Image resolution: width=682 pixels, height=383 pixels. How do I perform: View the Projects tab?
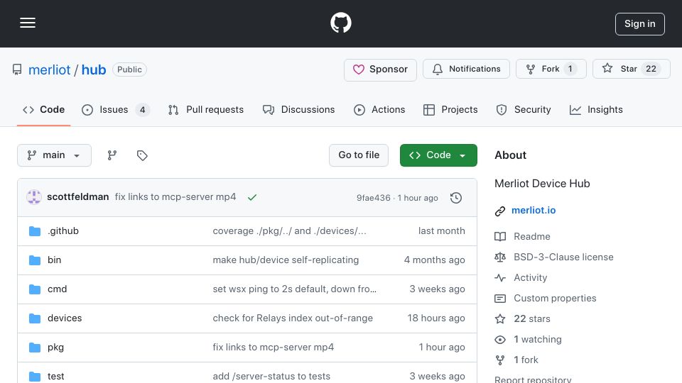[x=450, y=110]
